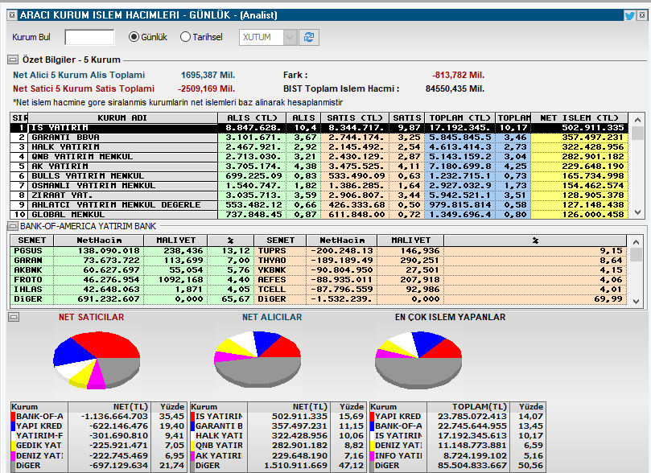
Task: Collapse the BANK-OF-AMERICA YATIRIM BANK section
Action: 13,226
